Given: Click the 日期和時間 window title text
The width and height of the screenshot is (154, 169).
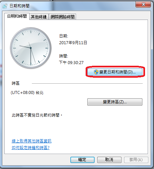Looking at the screenshot, I should click(20, 6).
